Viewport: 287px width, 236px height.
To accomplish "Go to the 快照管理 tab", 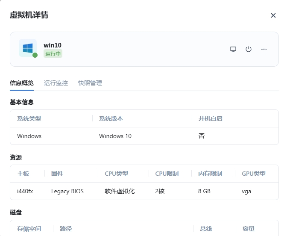I will [x=90, y=83].
